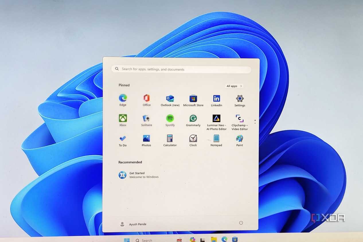Open the To Do app
The image size is (363, 242).
coord(123,141)
